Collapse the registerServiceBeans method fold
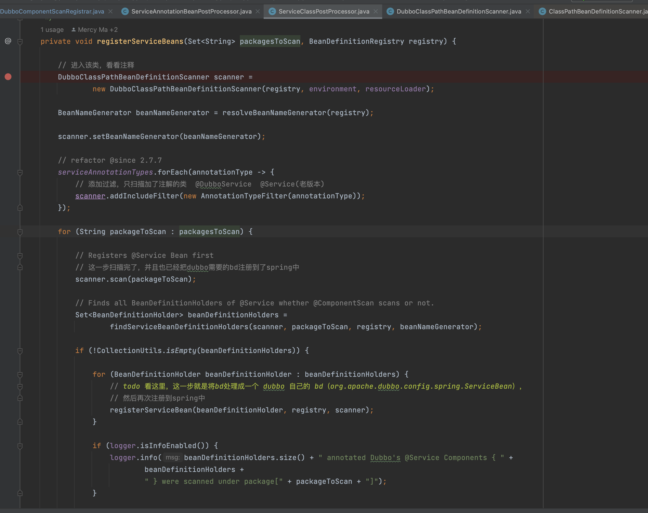The image size is (648, 513). 20,42
